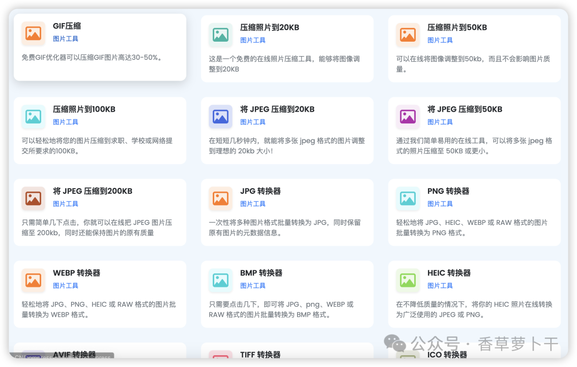
Task: Click the 压缩照片到50KB orange image icon
Action: [408, 35]
